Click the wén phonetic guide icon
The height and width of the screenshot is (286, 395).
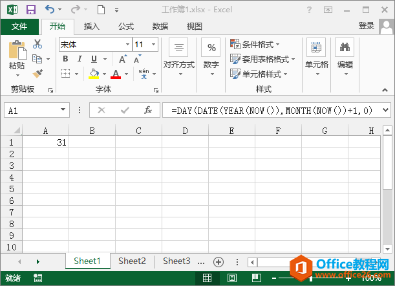(x=144, y=74)
